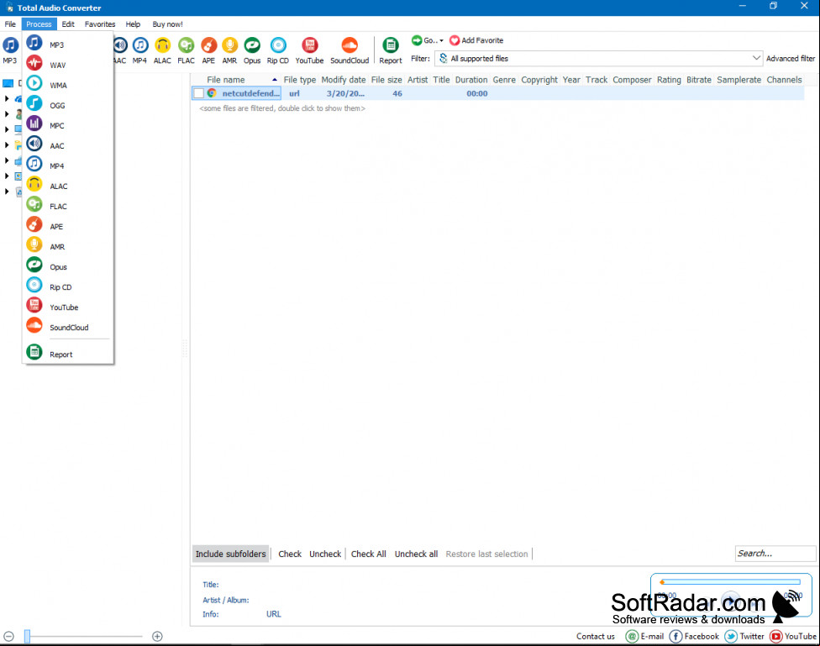The height and width of the screenshot is (646, 820).
Task: Click the APE guitar toolbar icon
Action: click(208, 50)
